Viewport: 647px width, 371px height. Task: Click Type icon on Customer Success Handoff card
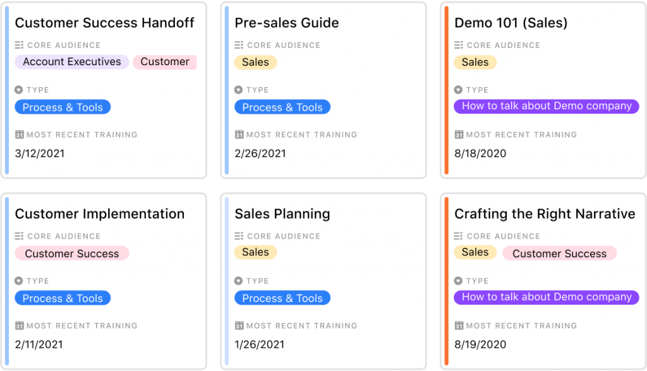click(x=19, y=90)
